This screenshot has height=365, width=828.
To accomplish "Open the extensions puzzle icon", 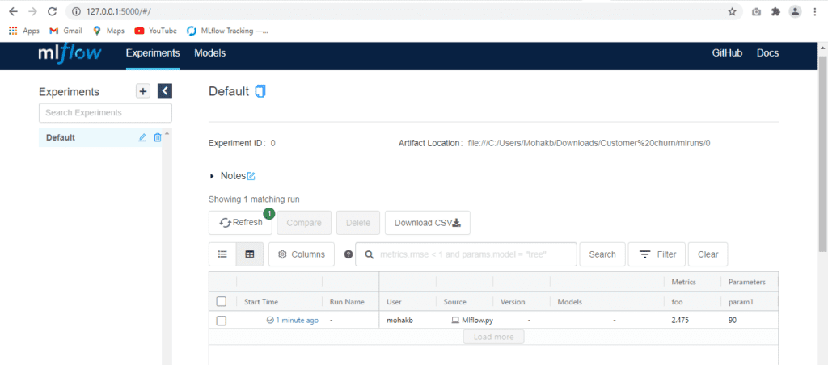I will point(775,11).
